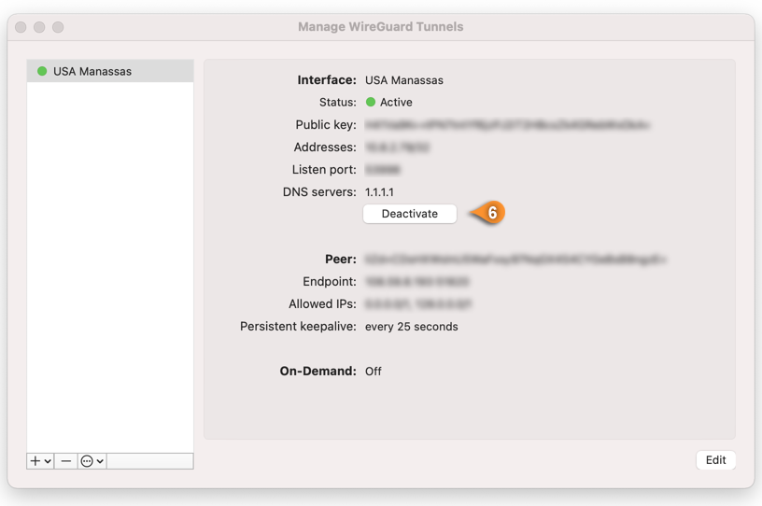The image size is (762, 506).
Task: Click the 'every 25 seconds' keepalive value
Action: [x=412, y=327]
